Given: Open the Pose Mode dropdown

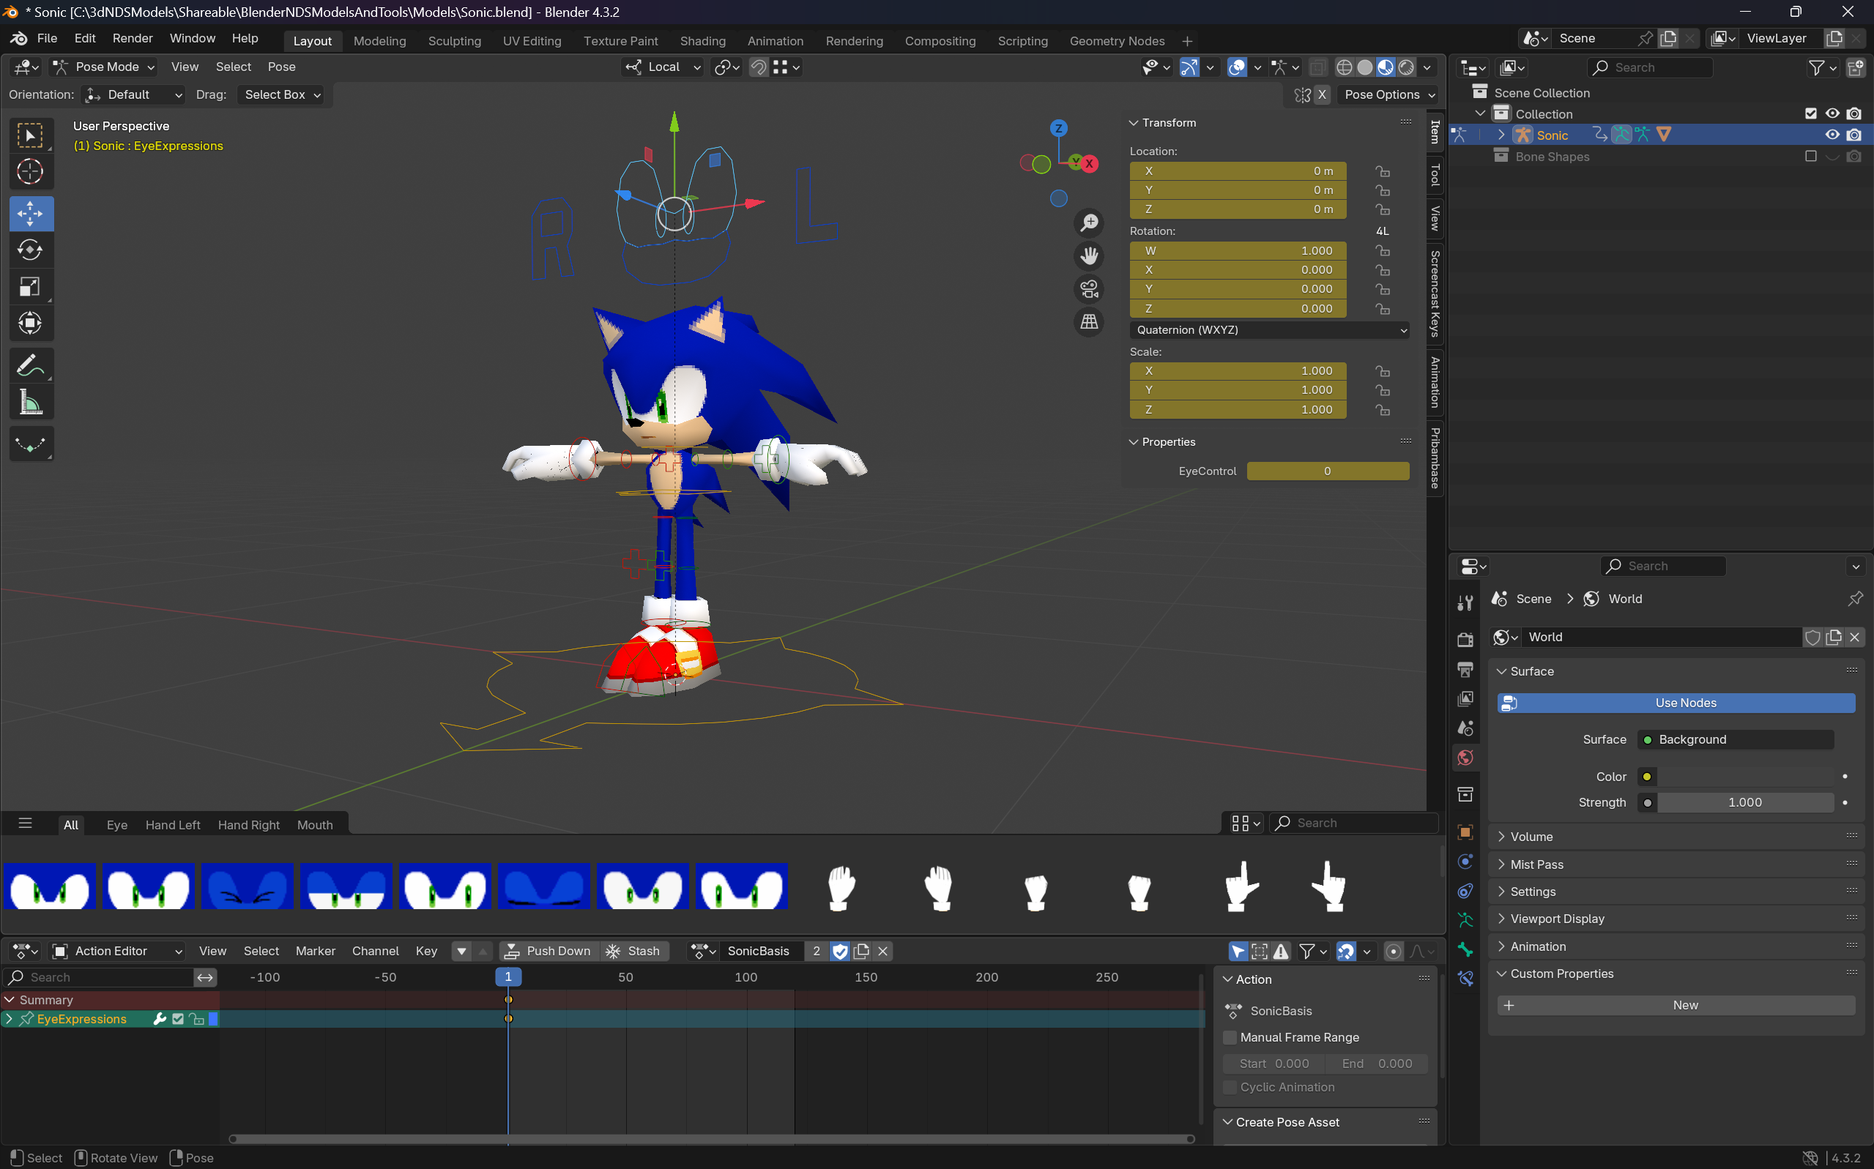Looking at the screenshot, I should coord(105,67).
